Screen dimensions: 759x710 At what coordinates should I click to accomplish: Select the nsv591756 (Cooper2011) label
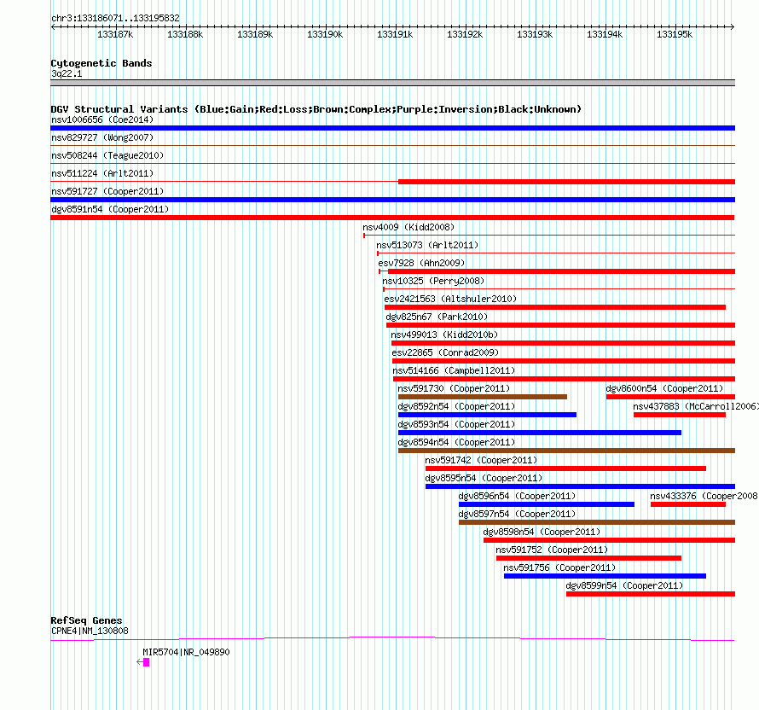[559, 567]
